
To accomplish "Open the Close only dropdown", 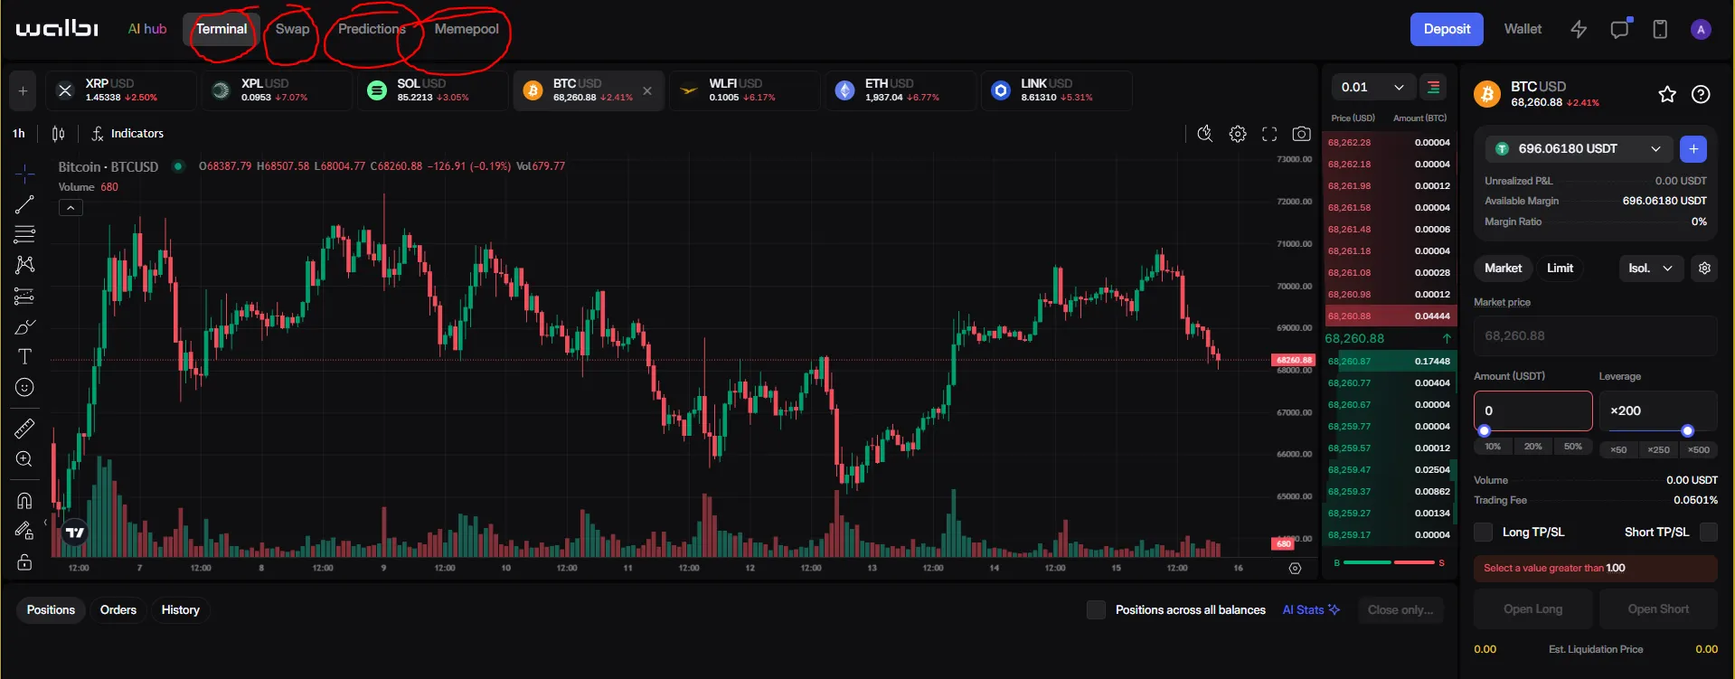I will pos(1400,609).
